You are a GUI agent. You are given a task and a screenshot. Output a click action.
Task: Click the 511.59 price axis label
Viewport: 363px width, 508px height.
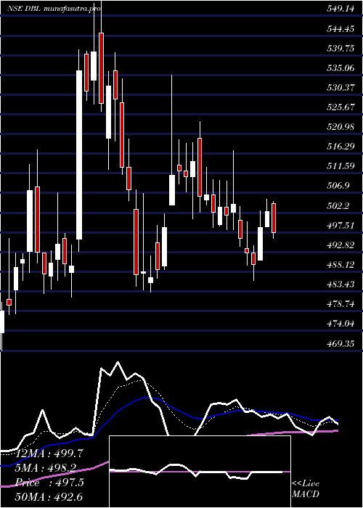tap(340, 166)
